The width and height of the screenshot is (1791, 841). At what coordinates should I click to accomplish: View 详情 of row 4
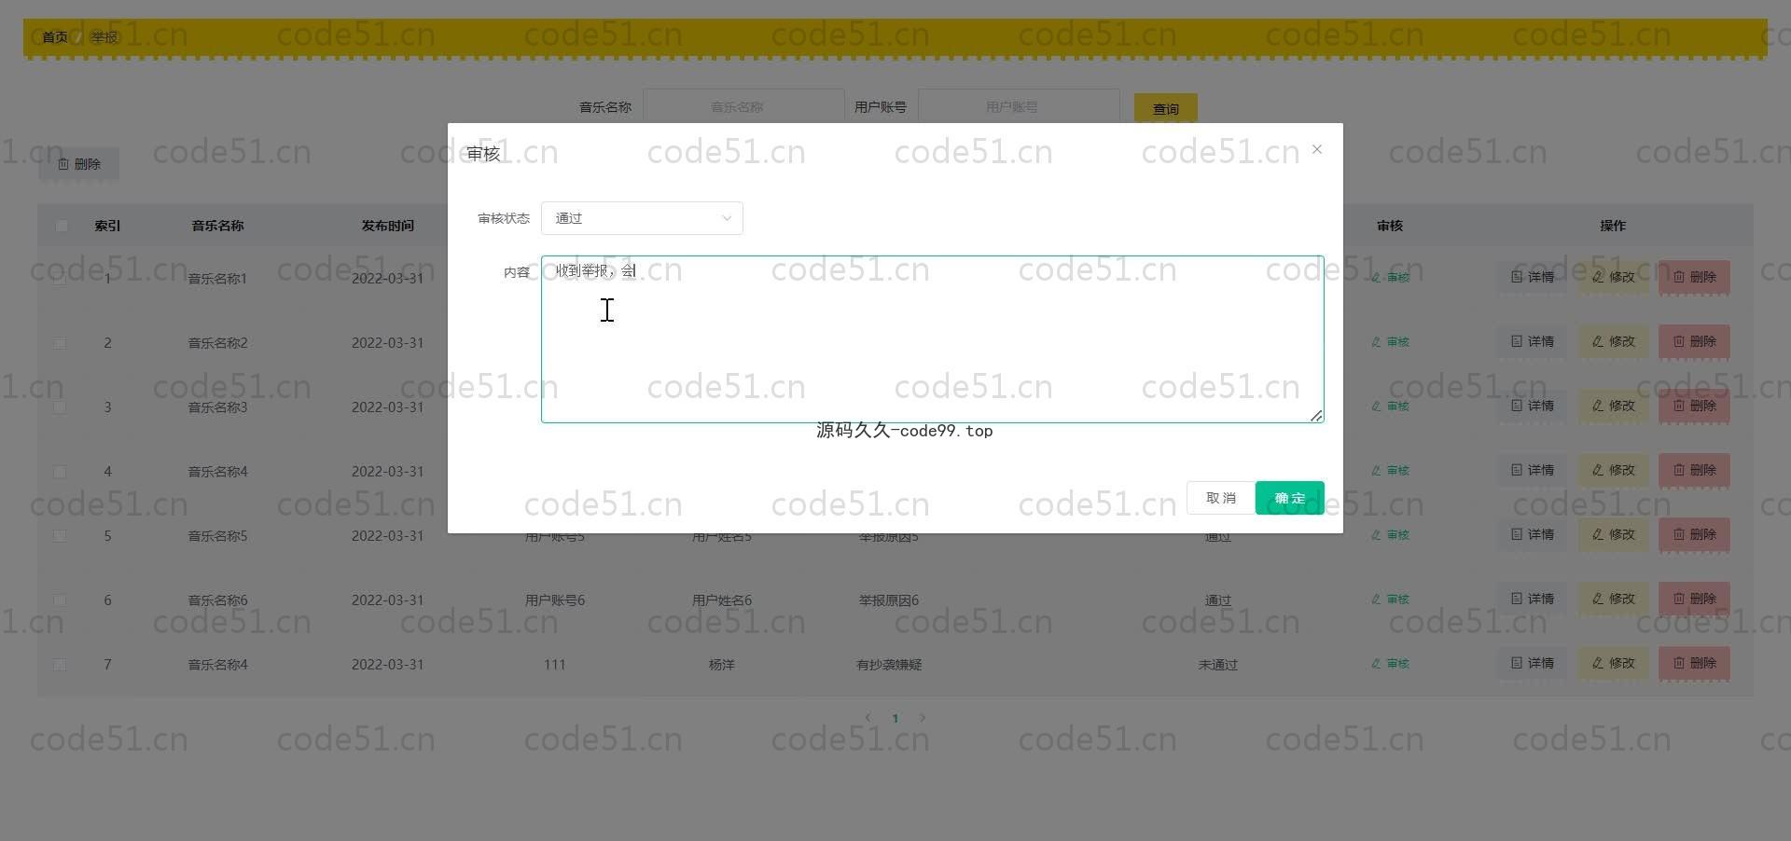pos(1533,470)
